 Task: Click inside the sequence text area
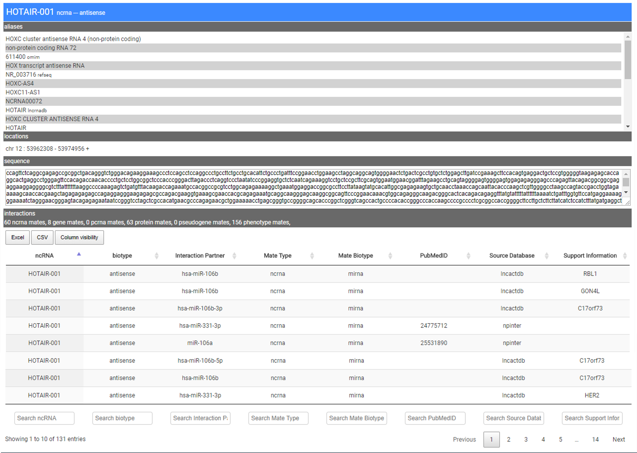click(x=314, y=187)
